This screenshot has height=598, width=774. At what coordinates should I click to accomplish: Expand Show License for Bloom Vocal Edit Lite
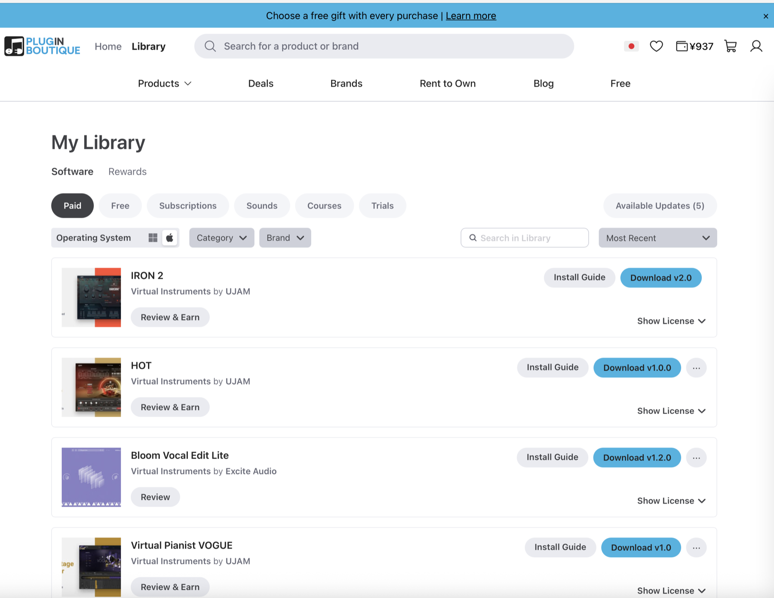coord(671,500)
